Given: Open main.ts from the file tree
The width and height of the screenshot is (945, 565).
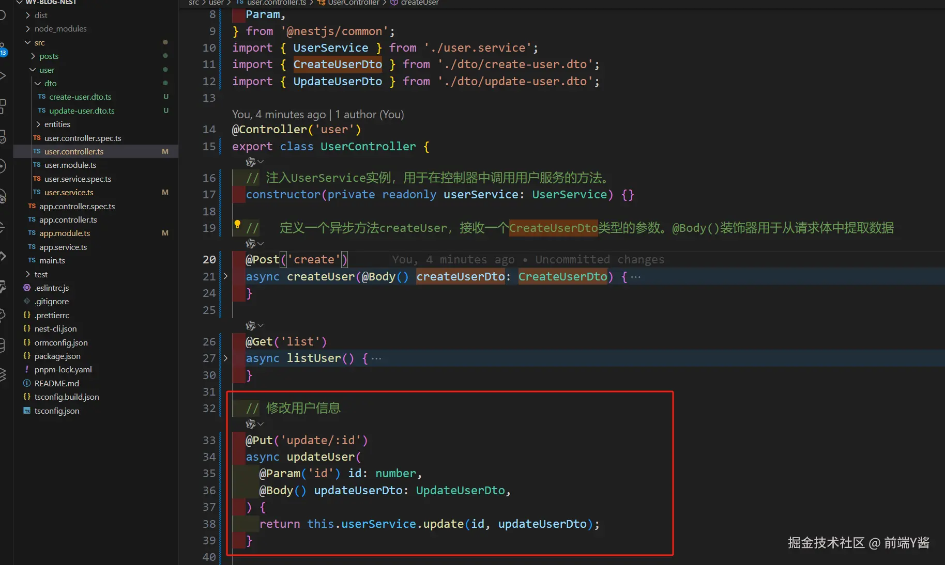Looking at the screenshot, I should pyautogui.click(x=52, y=260).
